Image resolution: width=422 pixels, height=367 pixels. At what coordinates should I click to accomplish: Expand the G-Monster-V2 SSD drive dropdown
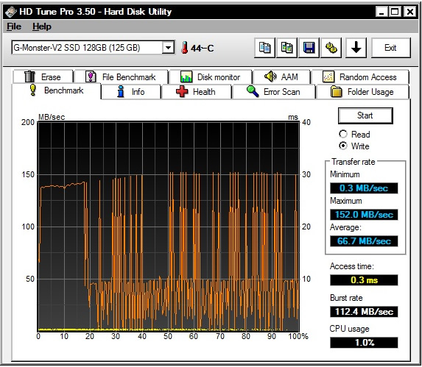(168, 48)
